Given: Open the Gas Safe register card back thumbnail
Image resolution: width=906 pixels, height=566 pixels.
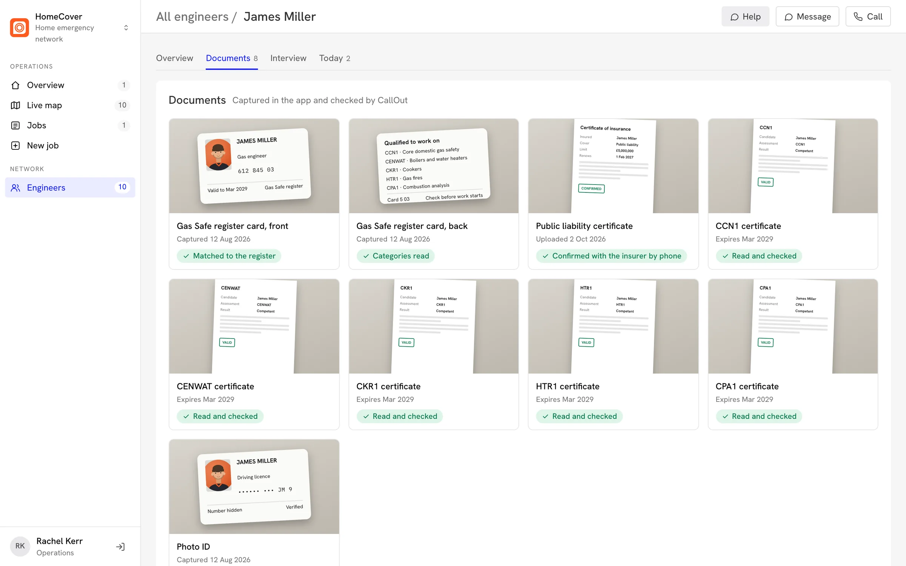Looking at the screenshot, I should (434, 166).
